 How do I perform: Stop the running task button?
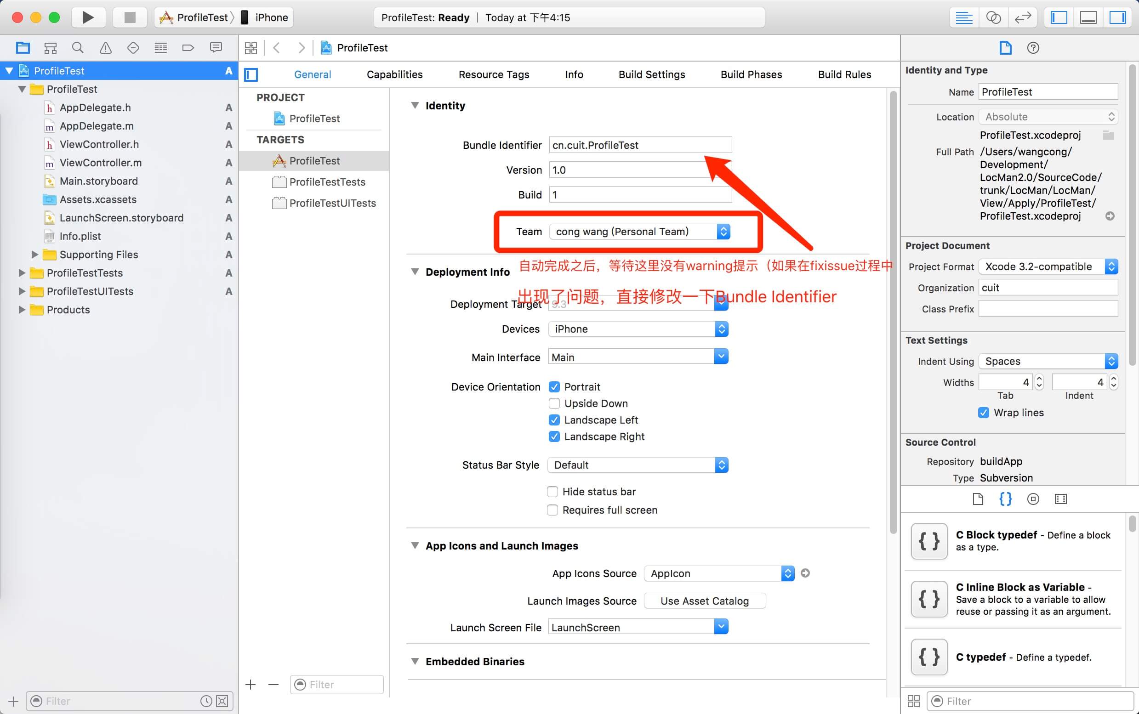pos(130,17)
